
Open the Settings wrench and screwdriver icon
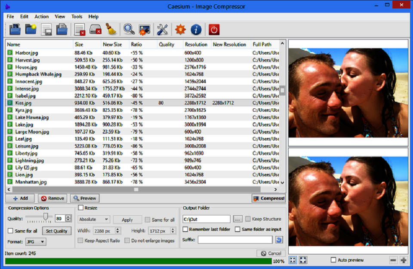pos(163,30)
